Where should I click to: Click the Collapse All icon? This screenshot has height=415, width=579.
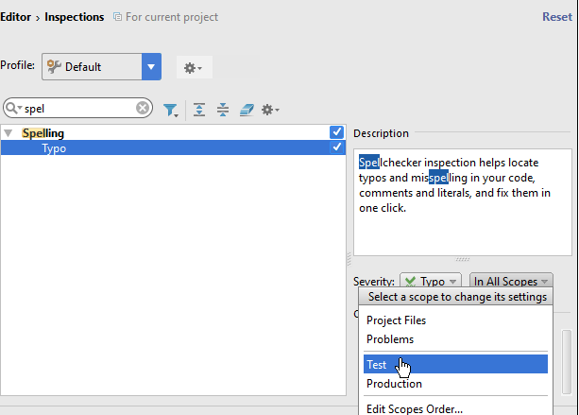click(223, 110)
